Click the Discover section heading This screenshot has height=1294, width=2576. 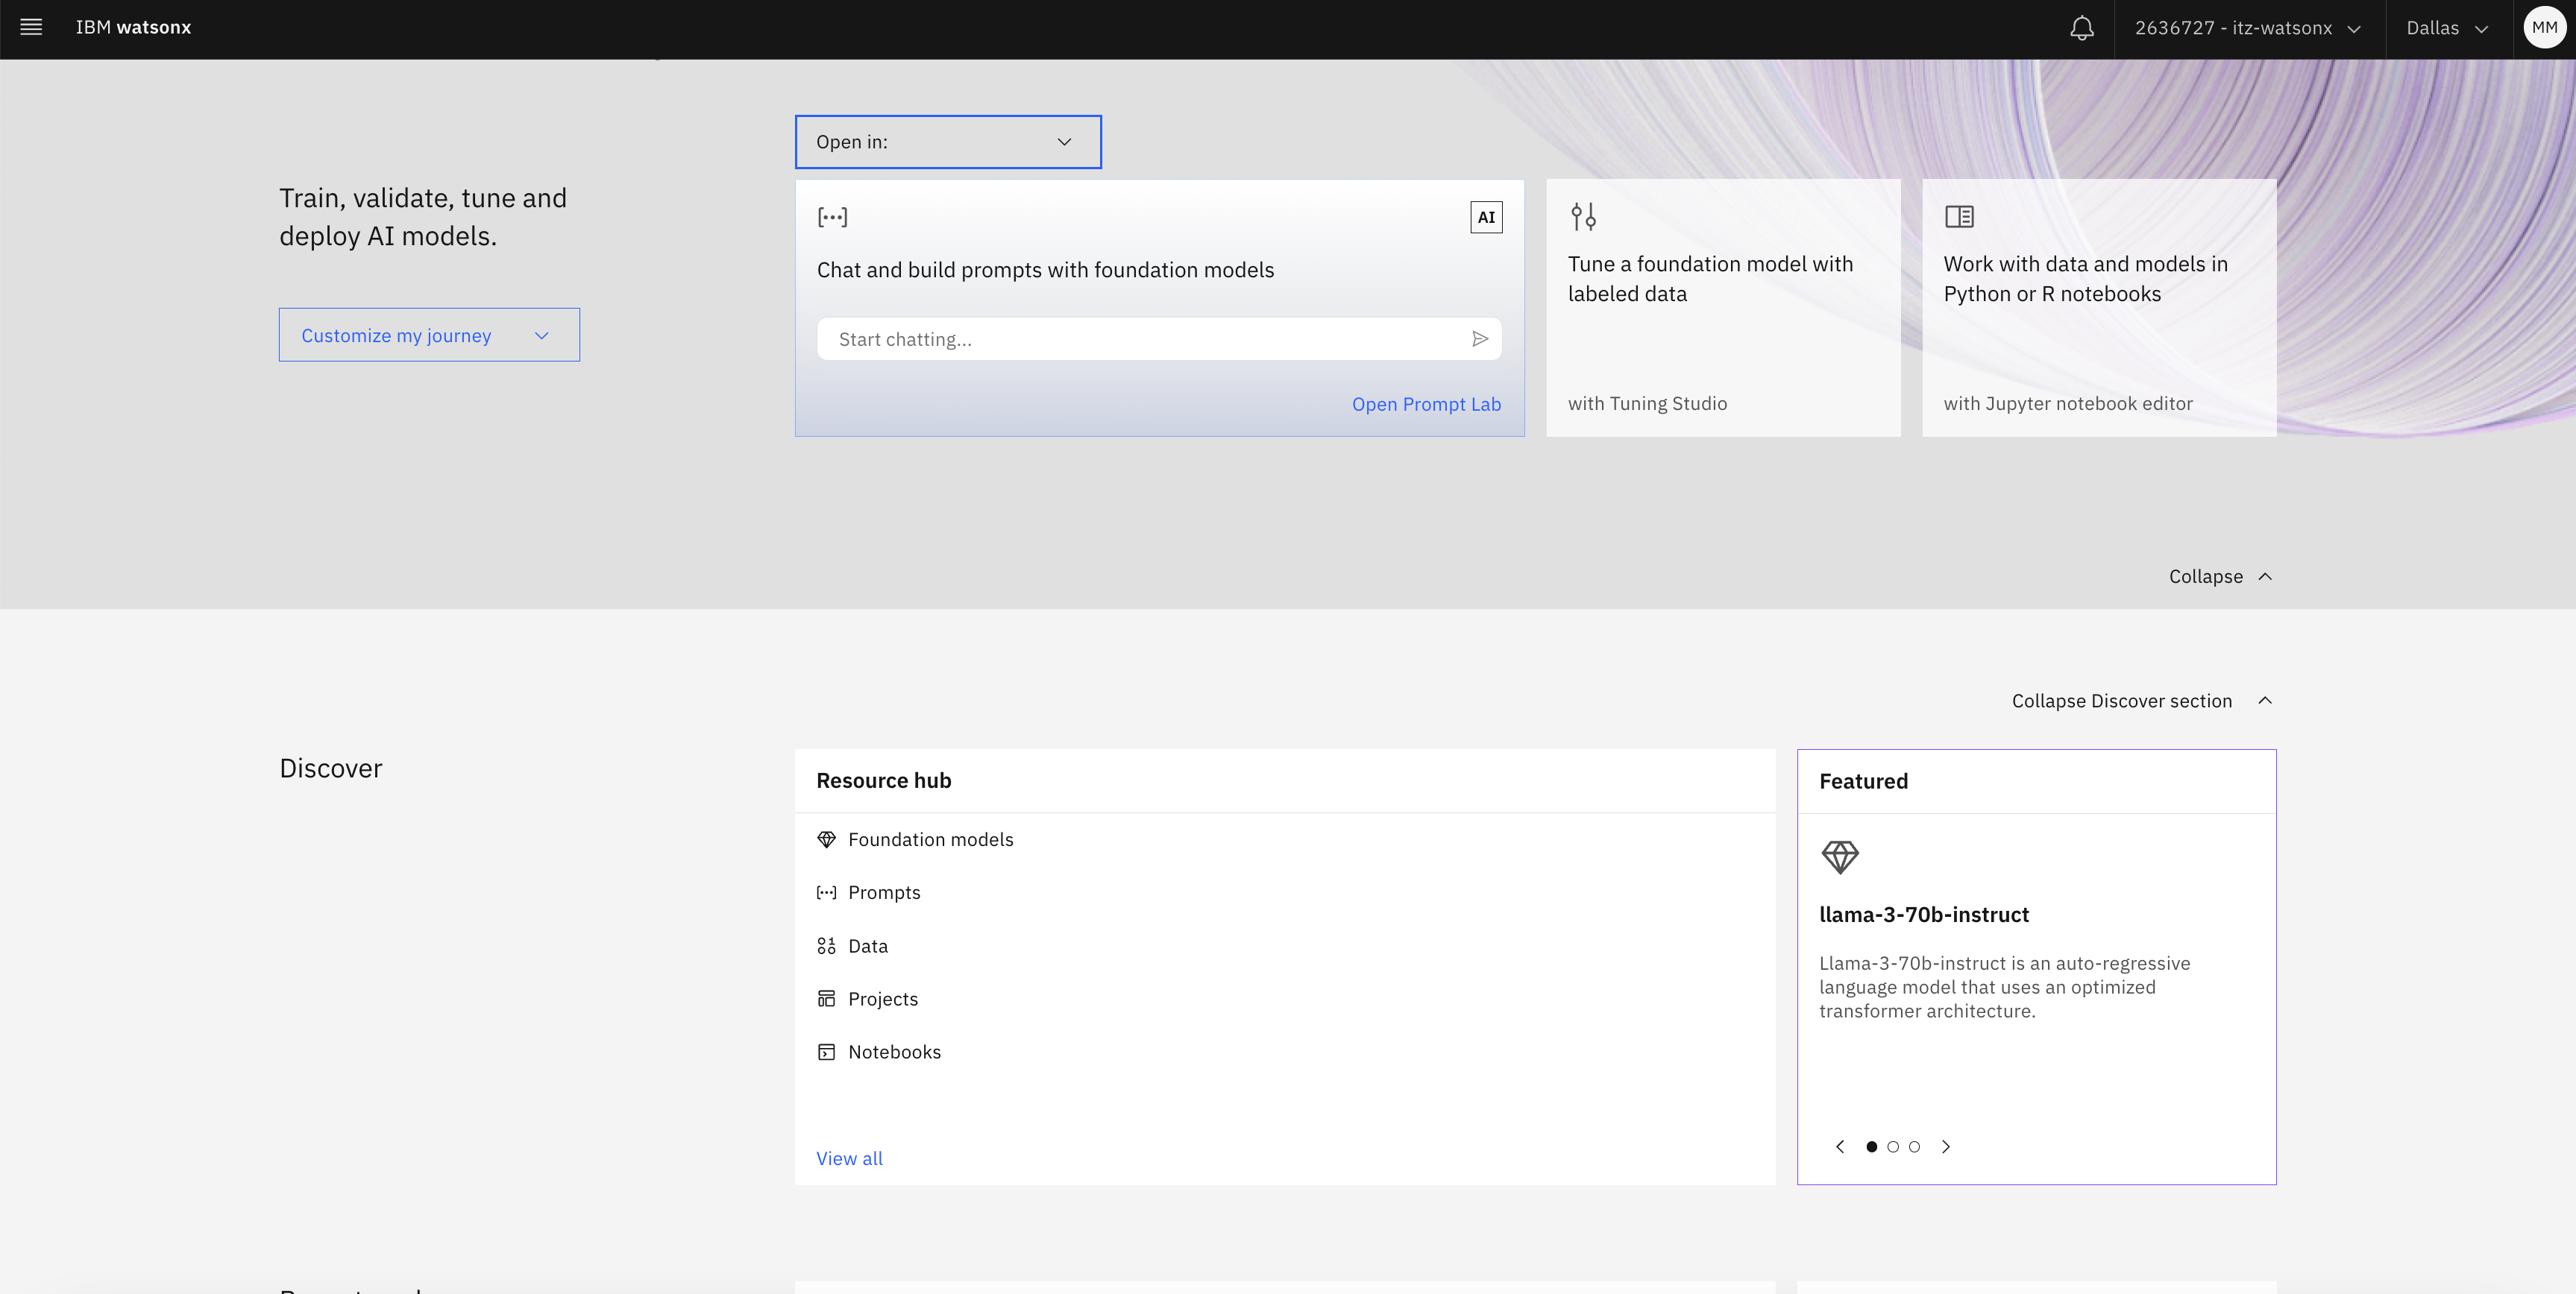(x=331, y=768)
